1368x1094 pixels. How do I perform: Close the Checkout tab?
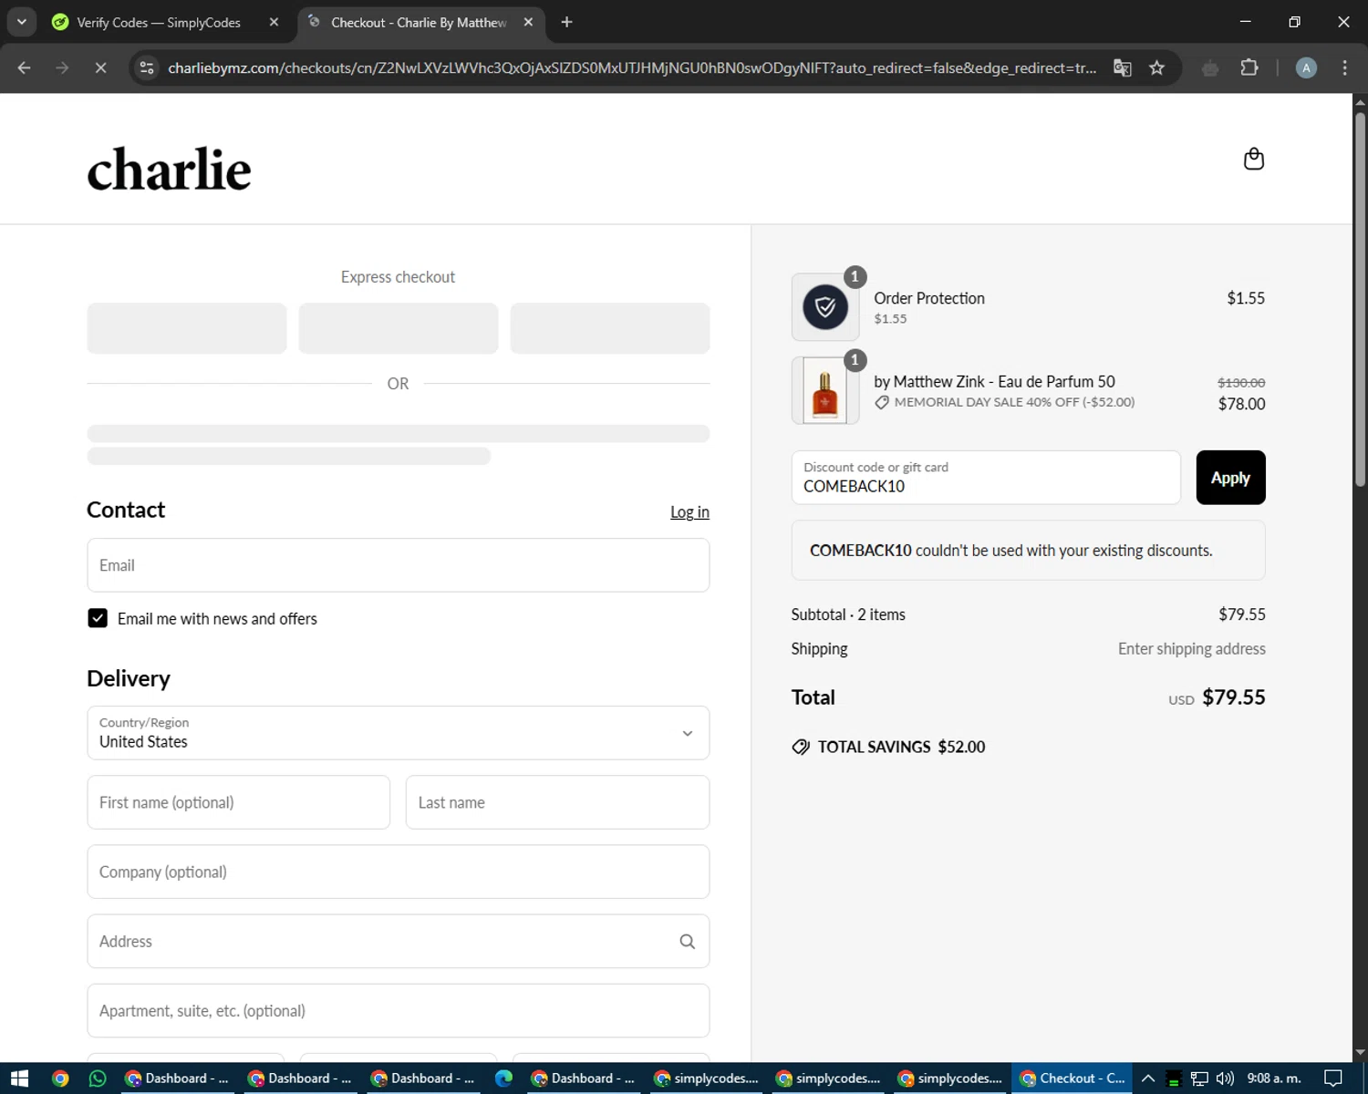528,22
